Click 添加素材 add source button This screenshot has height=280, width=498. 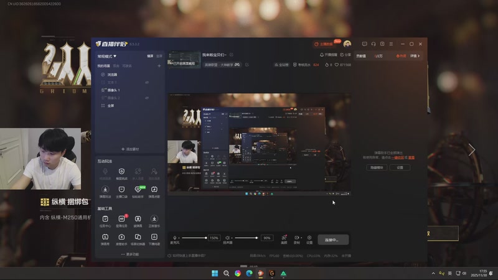click(x=130, y=149)
